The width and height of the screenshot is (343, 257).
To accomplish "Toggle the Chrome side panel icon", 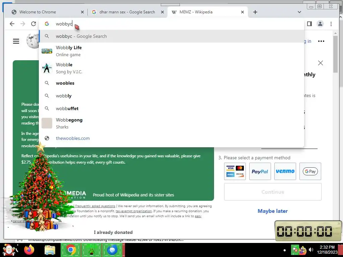I will tap(309, 24).
